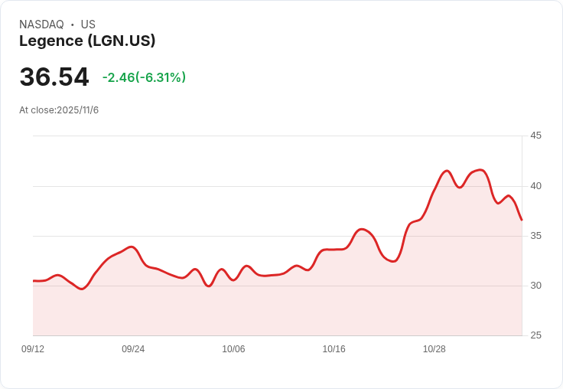Choose the 10/28 date axis label
Image resolution: width=563 pixels, height=389 pixels.
click(434, 349)
